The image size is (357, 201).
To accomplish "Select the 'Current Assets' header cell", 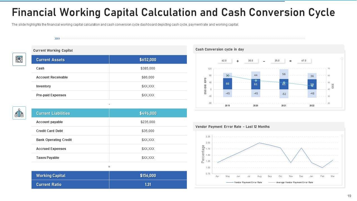I will (70, 59).
